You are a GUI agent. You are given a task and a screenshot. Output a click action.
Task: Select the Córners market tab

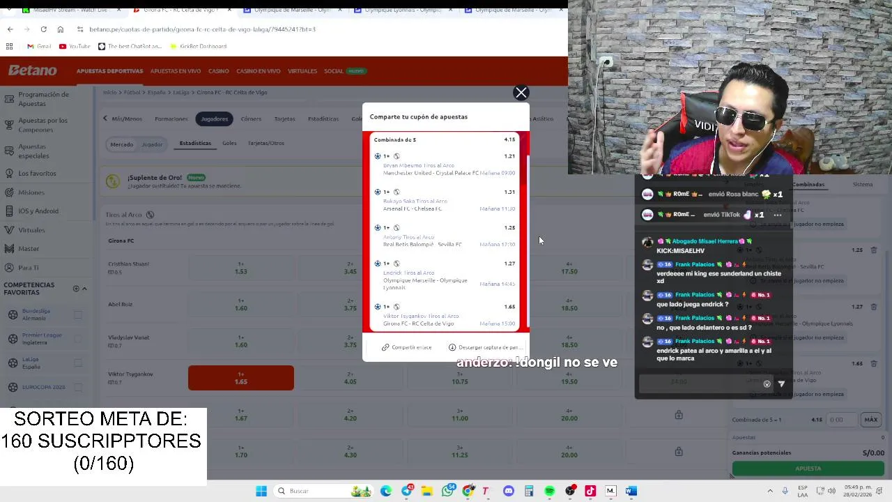tap(251, 119)
